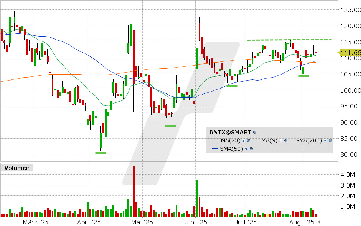Click the green support marker under the August low
The height and width of the screenshot is (226, 361).
tap(304, 76)
